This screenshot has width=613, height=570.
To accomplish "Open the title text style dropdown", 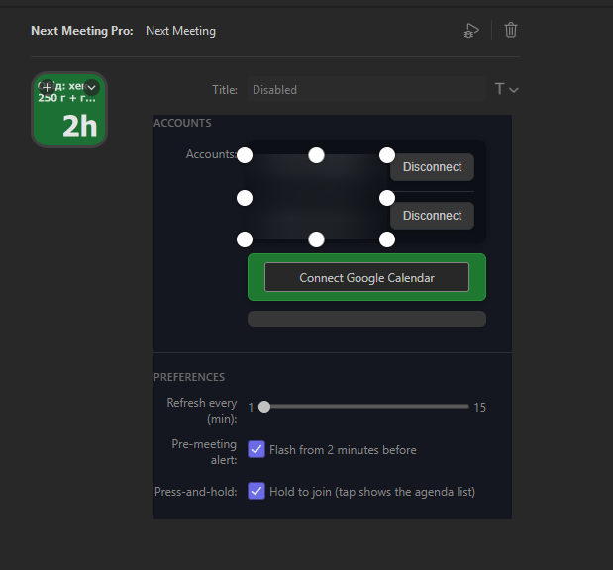I will click(506, 89).
